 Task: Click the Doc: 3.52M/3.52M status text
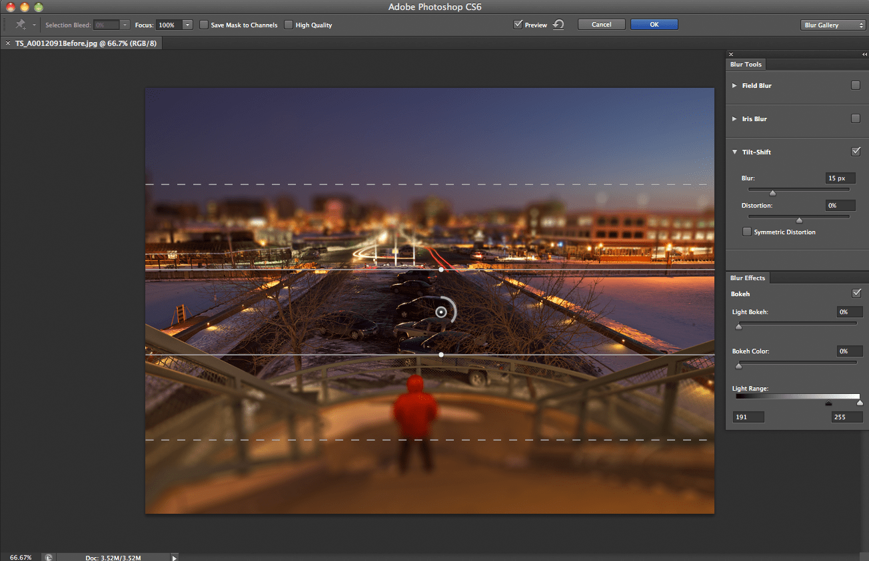click(x=113, y=557)
